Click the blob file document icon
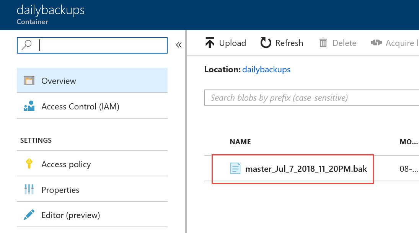Screen dimensions: 419x233 [235, 169]
